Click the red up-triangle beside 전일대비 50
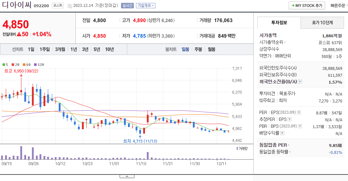Image resolution: width=348 pixels, height=181 pixels. (19, 34)
